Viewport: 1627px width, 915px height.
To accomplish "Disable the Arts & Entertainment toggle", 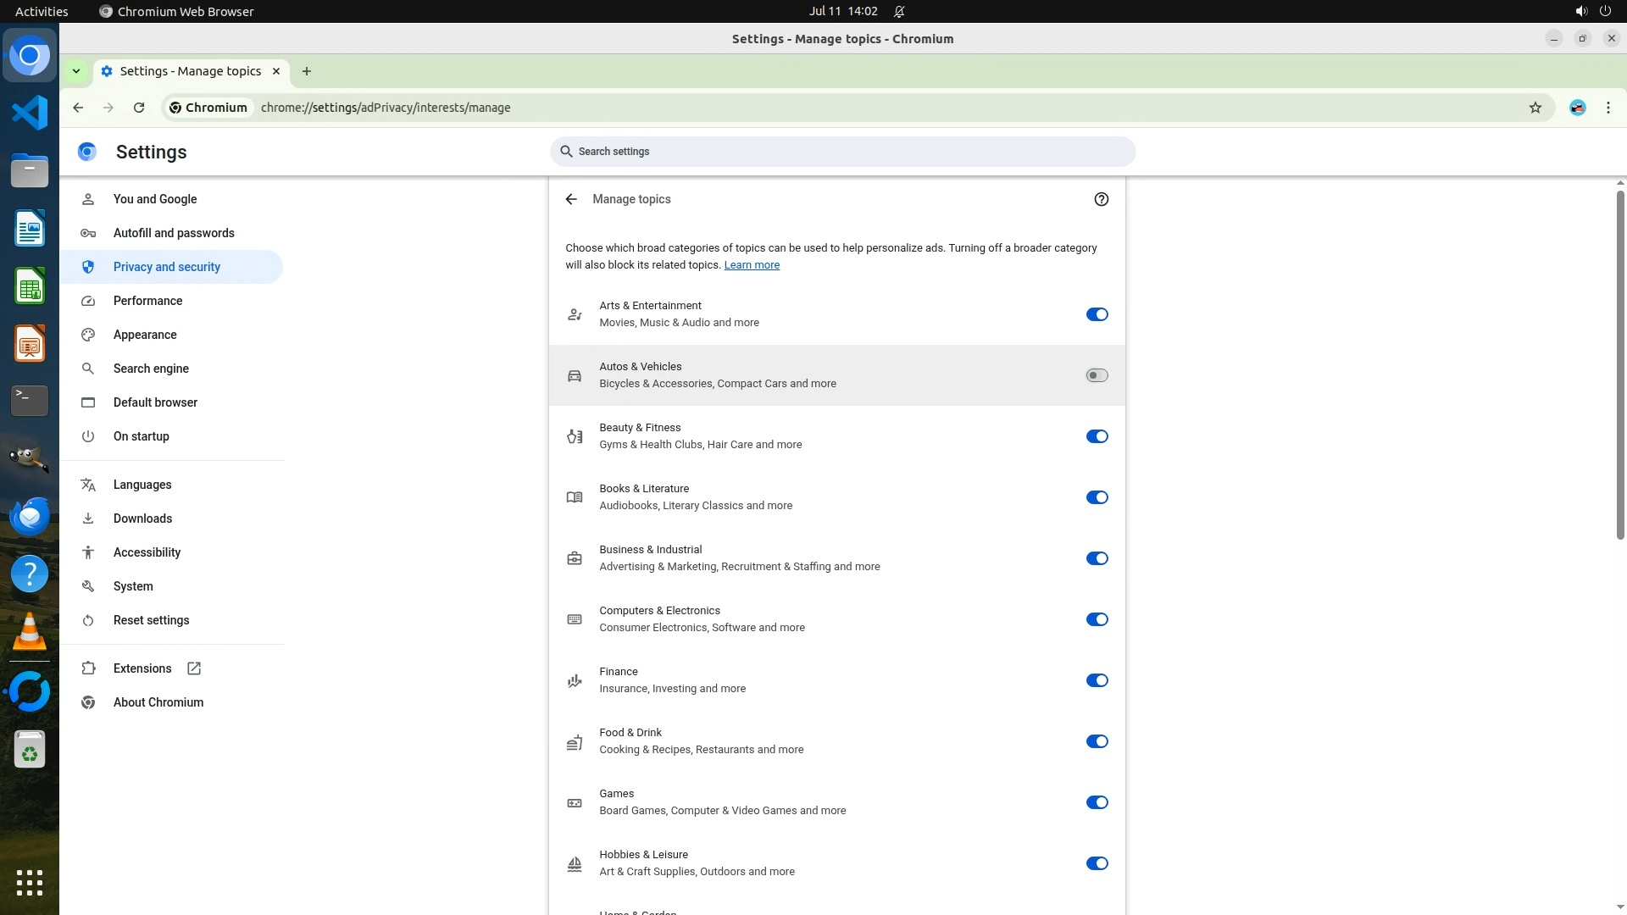I will pos(1097,314).
